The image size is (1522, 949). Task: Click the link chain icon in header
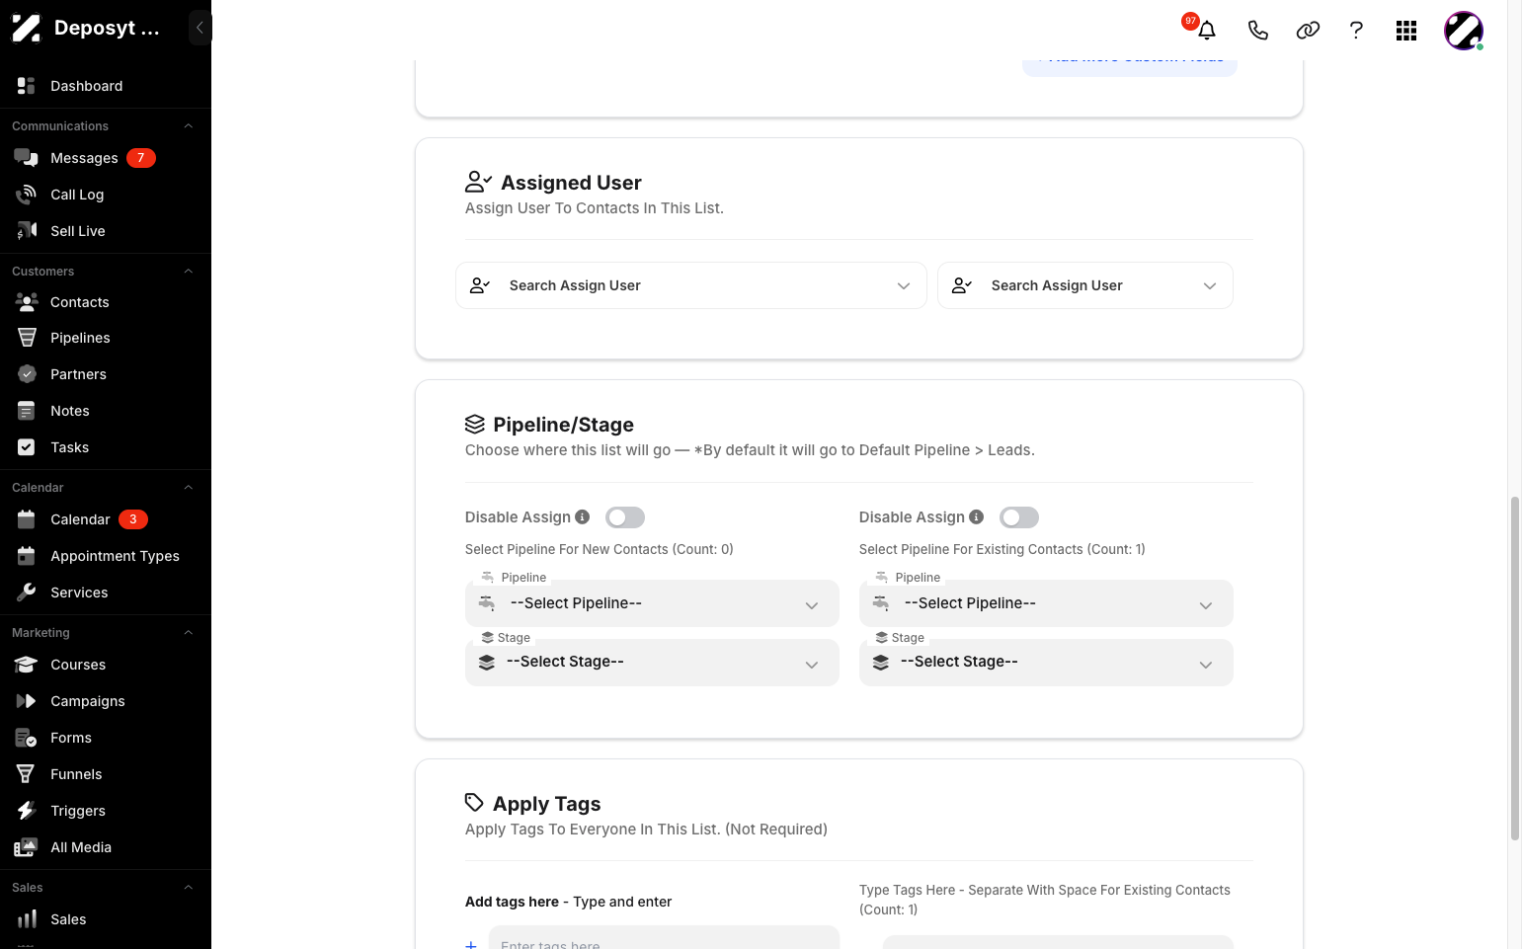[x=1308, y=31]
